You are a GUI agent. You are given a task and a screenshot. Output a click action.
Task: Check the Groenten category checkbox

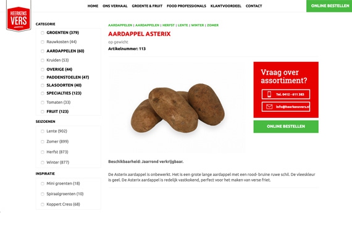[43, 33]
